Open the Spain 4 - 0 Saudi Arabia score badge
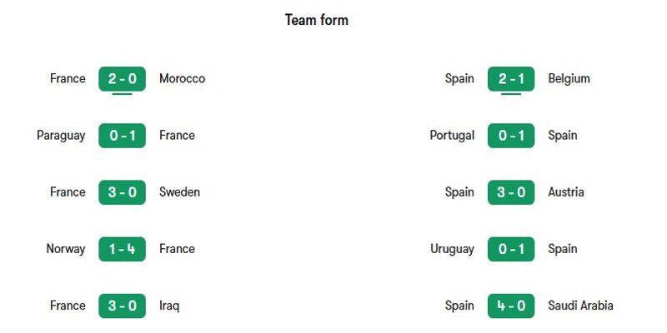The width and height of the screenshot is (667, 333). 511,306
